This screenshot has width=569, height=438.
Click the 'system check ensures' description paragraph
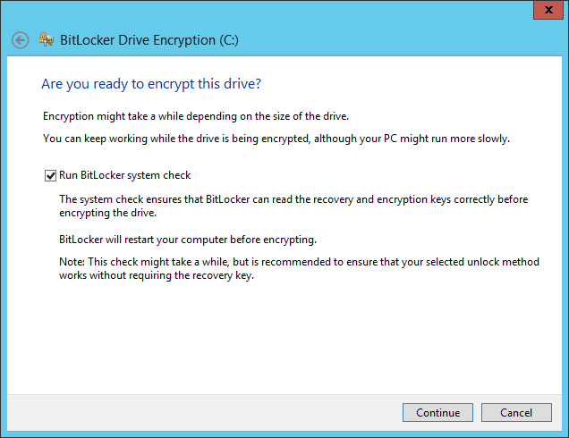tap(293, 206)
